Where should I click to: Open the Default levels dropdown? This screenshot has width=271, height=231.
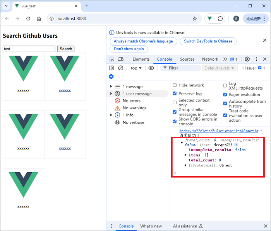[219, 68]
